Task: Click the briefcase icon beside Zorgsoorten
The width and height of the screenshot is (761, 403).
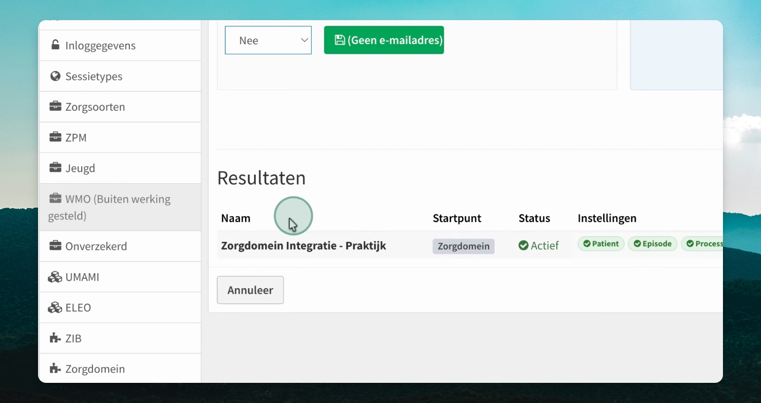Action: pyautogui.click(x=55, y=106)
